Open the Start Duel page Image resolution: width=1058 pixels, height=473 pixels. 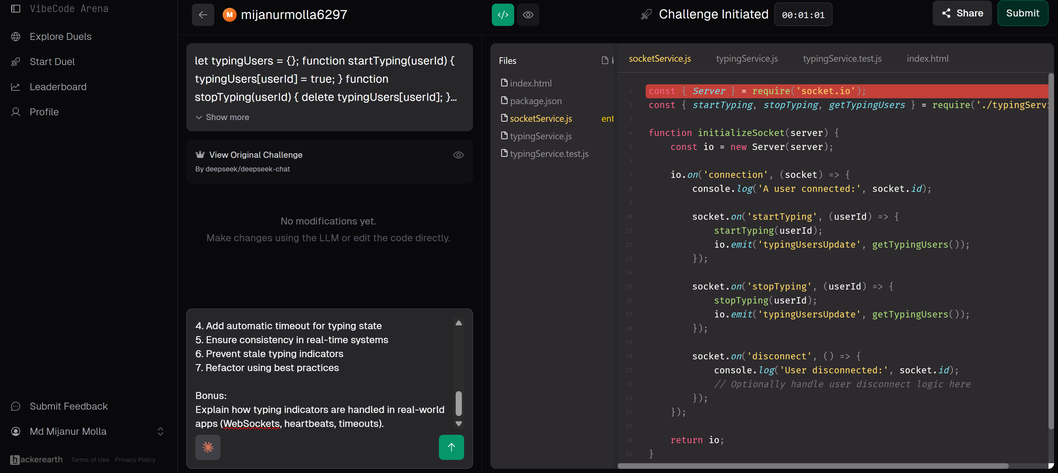[x=52, y=61]
